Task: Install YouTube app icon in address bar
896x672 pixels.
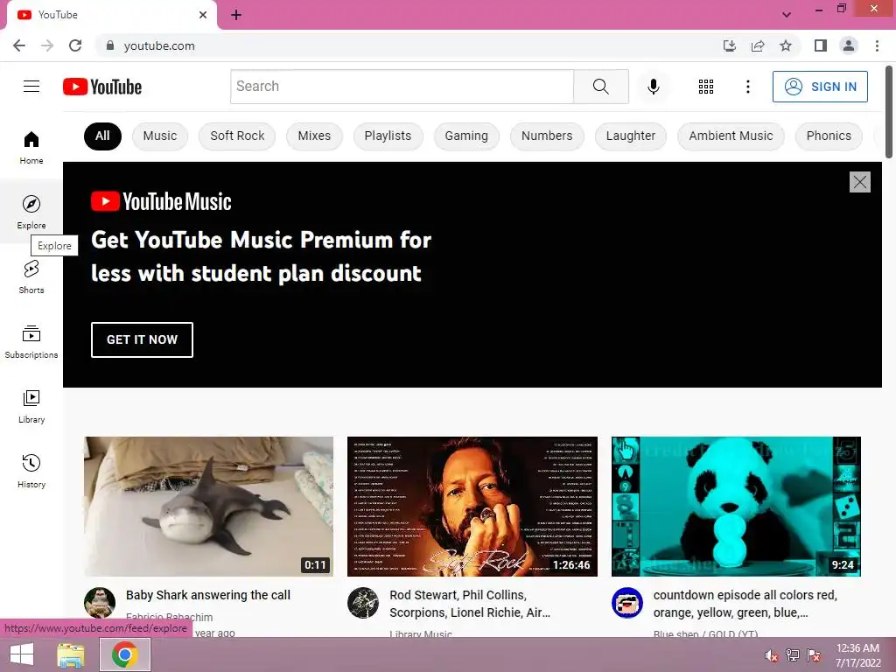Action: 730,45
